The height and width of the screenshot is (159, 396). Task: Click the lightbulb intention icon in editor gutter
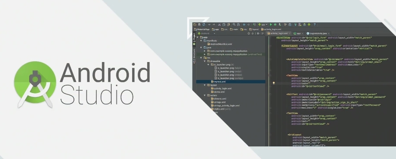point(274,83)
